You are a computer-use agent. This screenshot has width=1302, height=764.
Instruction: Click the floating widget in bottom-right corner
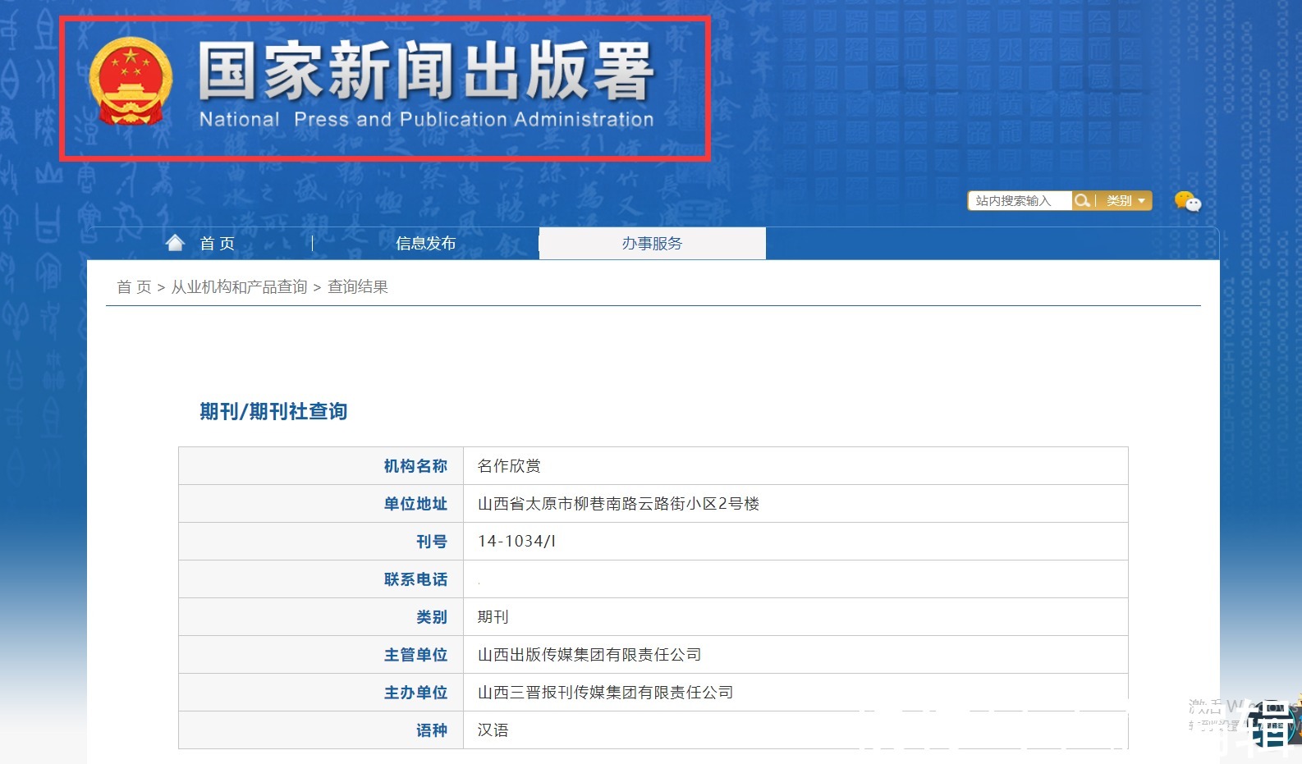pyautogui.click(x=1273, y=725)
